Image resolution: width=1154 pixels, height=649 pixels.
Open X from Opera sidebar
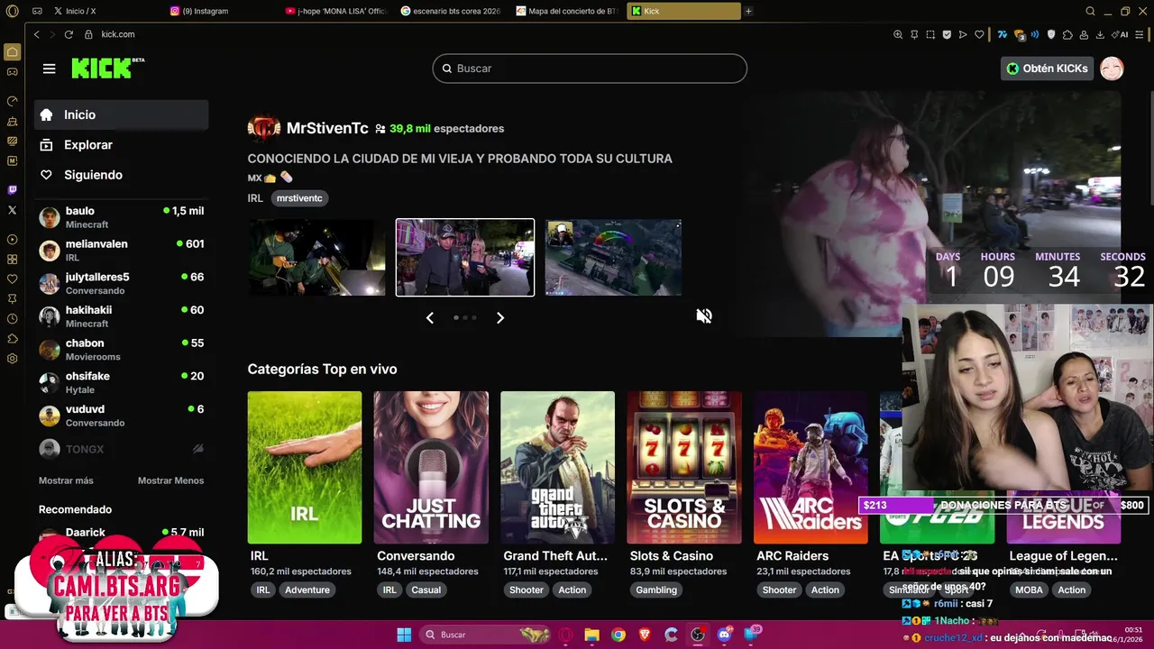(x=12, y=210)
